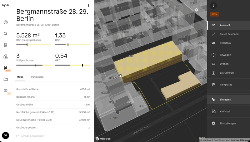Click the map layers icon

[x=196, y=10]
